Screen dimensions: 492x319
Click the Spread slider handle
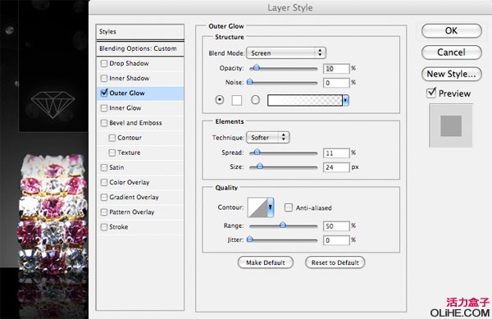[257, 153]
